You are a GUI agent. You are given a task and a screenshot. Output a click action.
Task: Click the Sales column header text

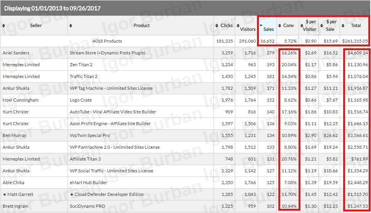click(268, 29)
